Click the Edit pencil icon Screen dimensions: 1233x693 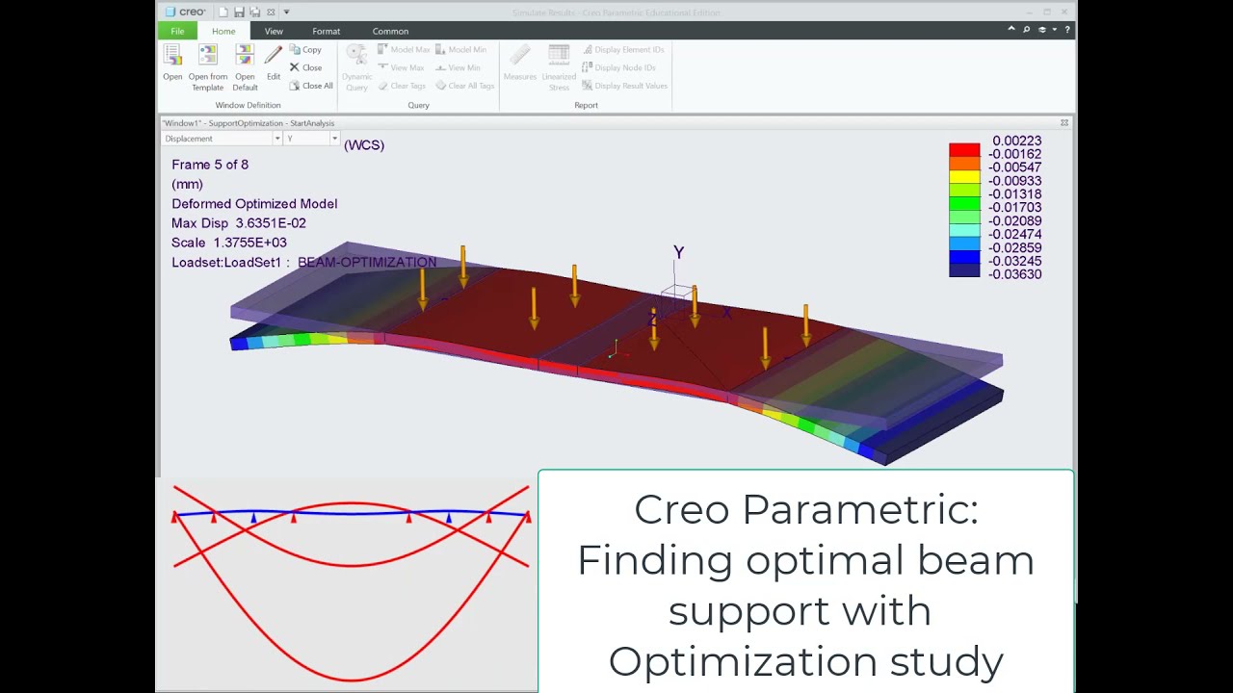click(x=274, y=56)
